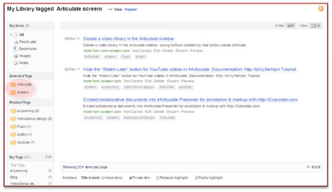This screenshot has width=332, height=192.
Task: Select Notes in My Items
Action: point(24,63)
